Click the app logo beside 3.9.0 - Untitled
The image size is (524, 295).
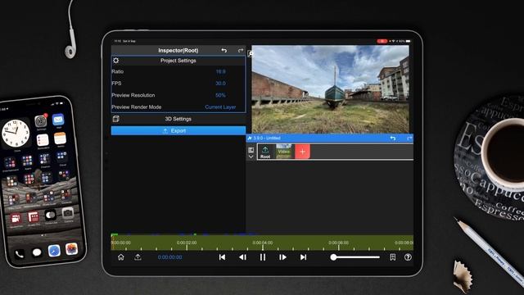250,138
